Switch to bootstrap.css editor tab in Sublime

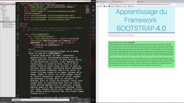coord(38,3)
